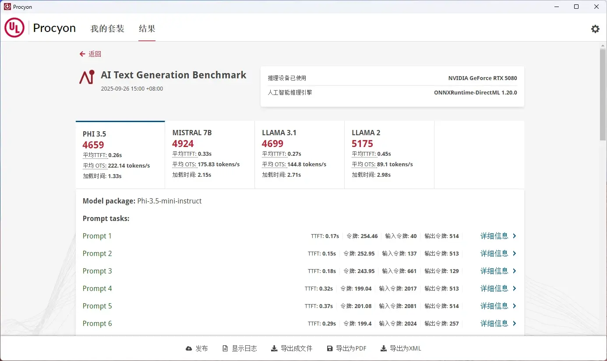This screenshot has width=607, height=361.
Task: Click the ONNXRuntime-DirectML 1.20.0 value
Action: coord(476,93)
